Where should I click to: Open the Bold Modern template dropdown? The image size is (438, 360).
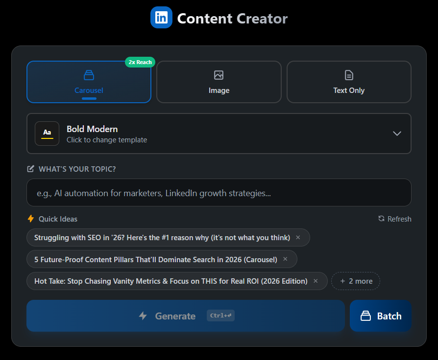click(219, 133)
